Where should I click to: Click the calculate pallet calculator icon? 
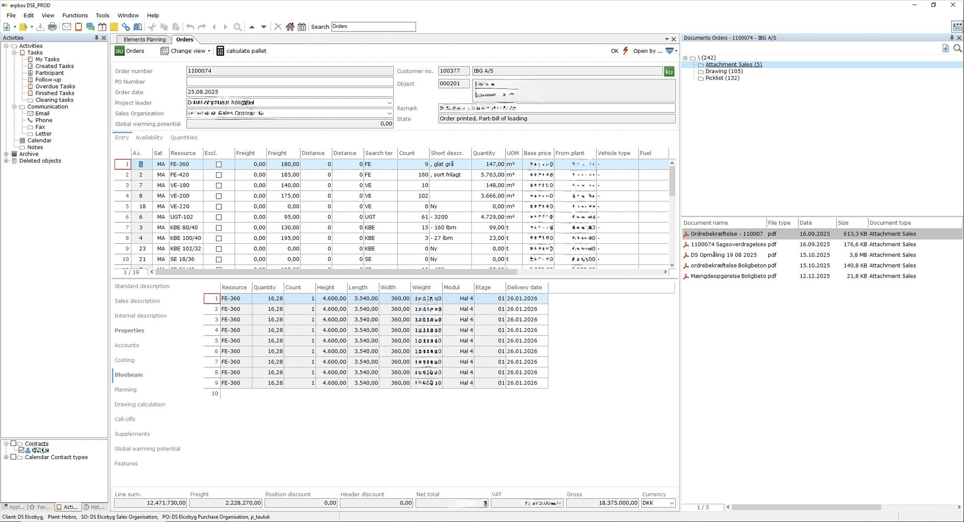point(220,51)
